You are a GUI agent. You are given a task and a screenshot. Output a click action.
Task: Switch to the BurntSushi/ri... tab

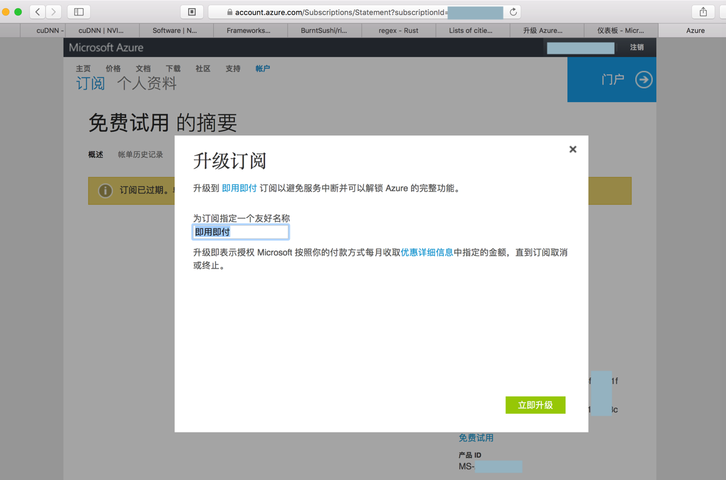pyautogui.click(x=324, y=30)
